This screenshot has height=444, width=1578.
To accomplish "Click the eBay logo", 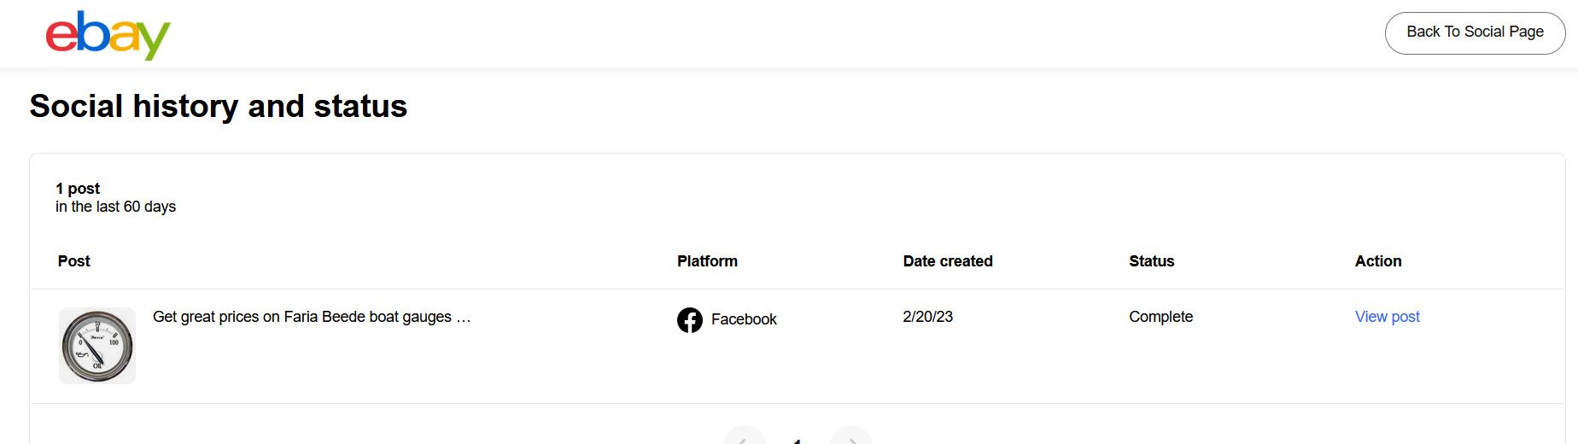I will coord(108,35).
